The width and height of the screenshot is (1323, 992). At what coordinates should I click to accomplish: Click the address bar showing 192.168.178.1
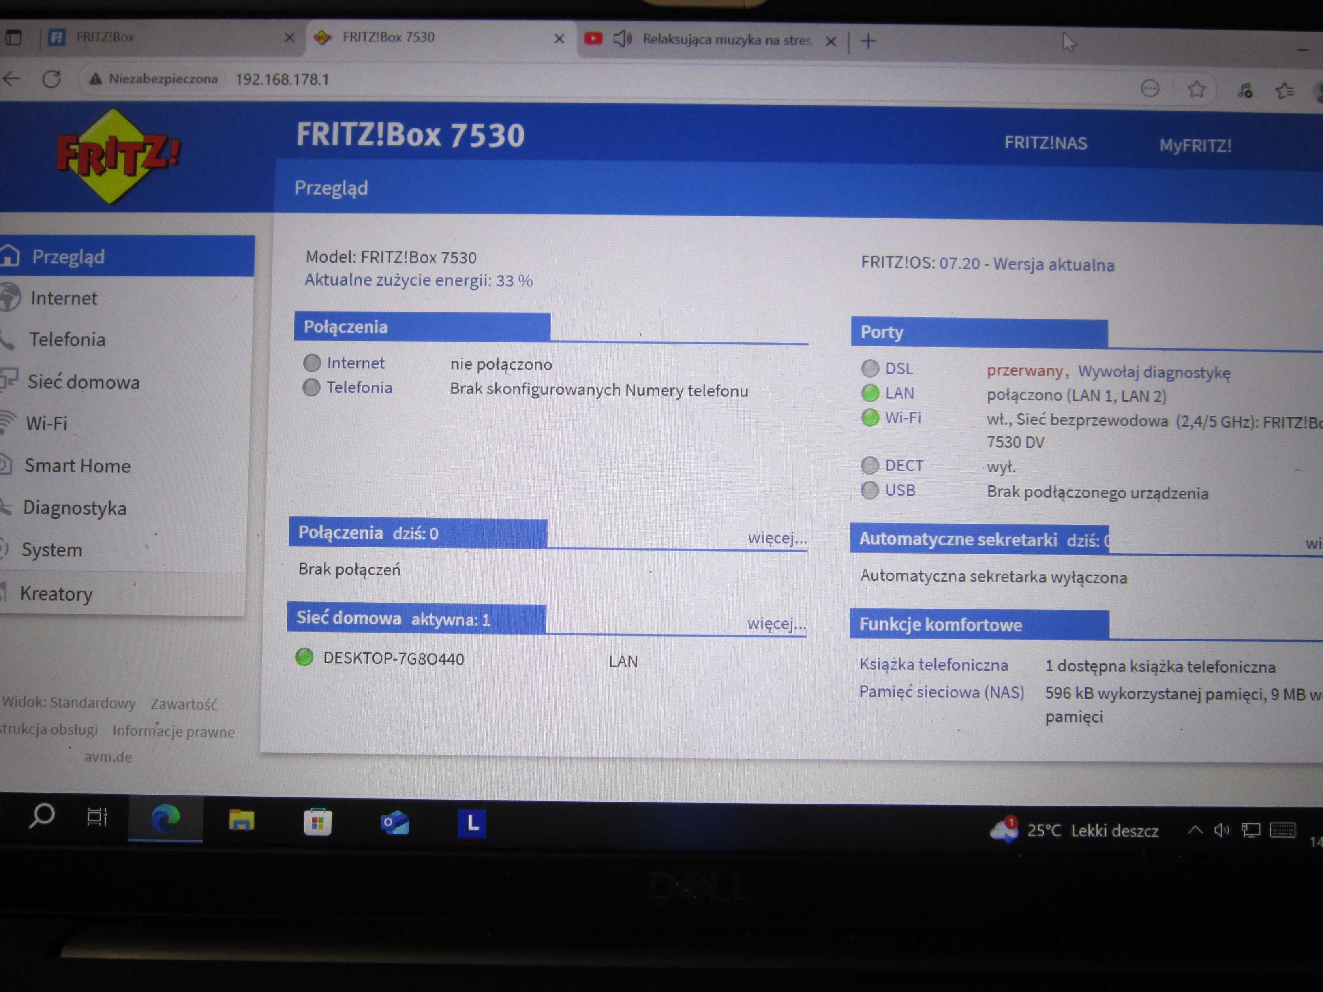(x=282, y=79)
